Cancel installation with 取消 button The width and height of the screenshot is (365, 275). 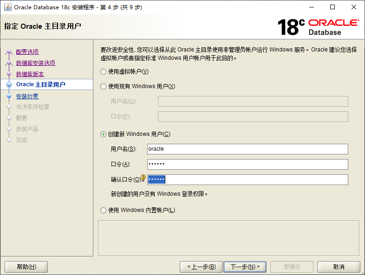coord(339,267)
